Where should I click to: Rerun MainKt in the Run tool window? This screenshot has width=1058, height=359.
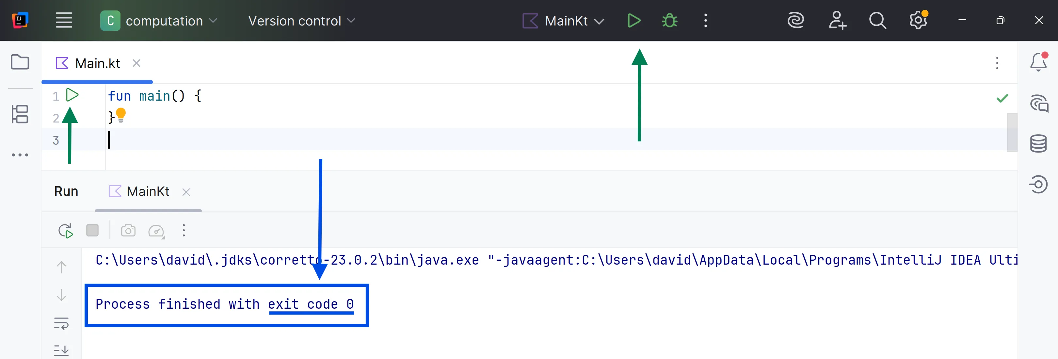65,230
